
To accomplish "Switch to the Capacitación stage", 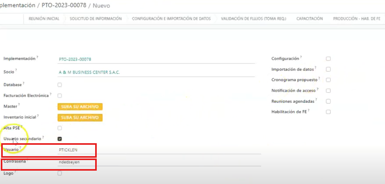I will pyautogui.click(x=309, y=19).
